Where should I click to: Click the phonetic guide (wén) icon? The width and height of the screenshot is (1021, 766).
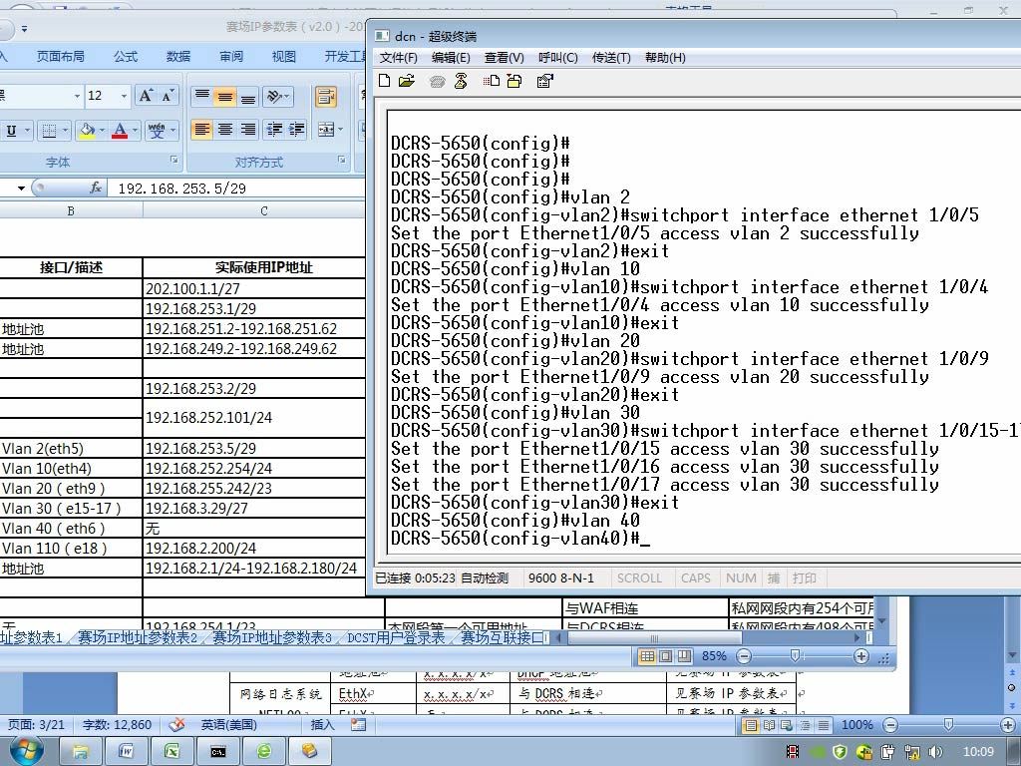[x=157, y=131]
